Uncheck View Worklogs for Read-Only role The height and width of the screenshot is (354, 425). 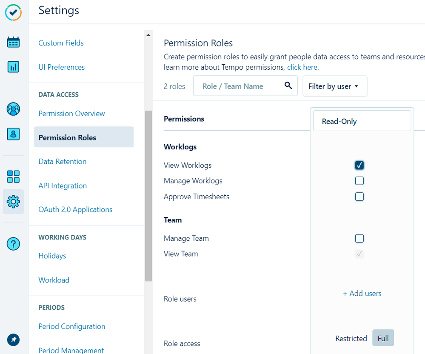(359, 165)
